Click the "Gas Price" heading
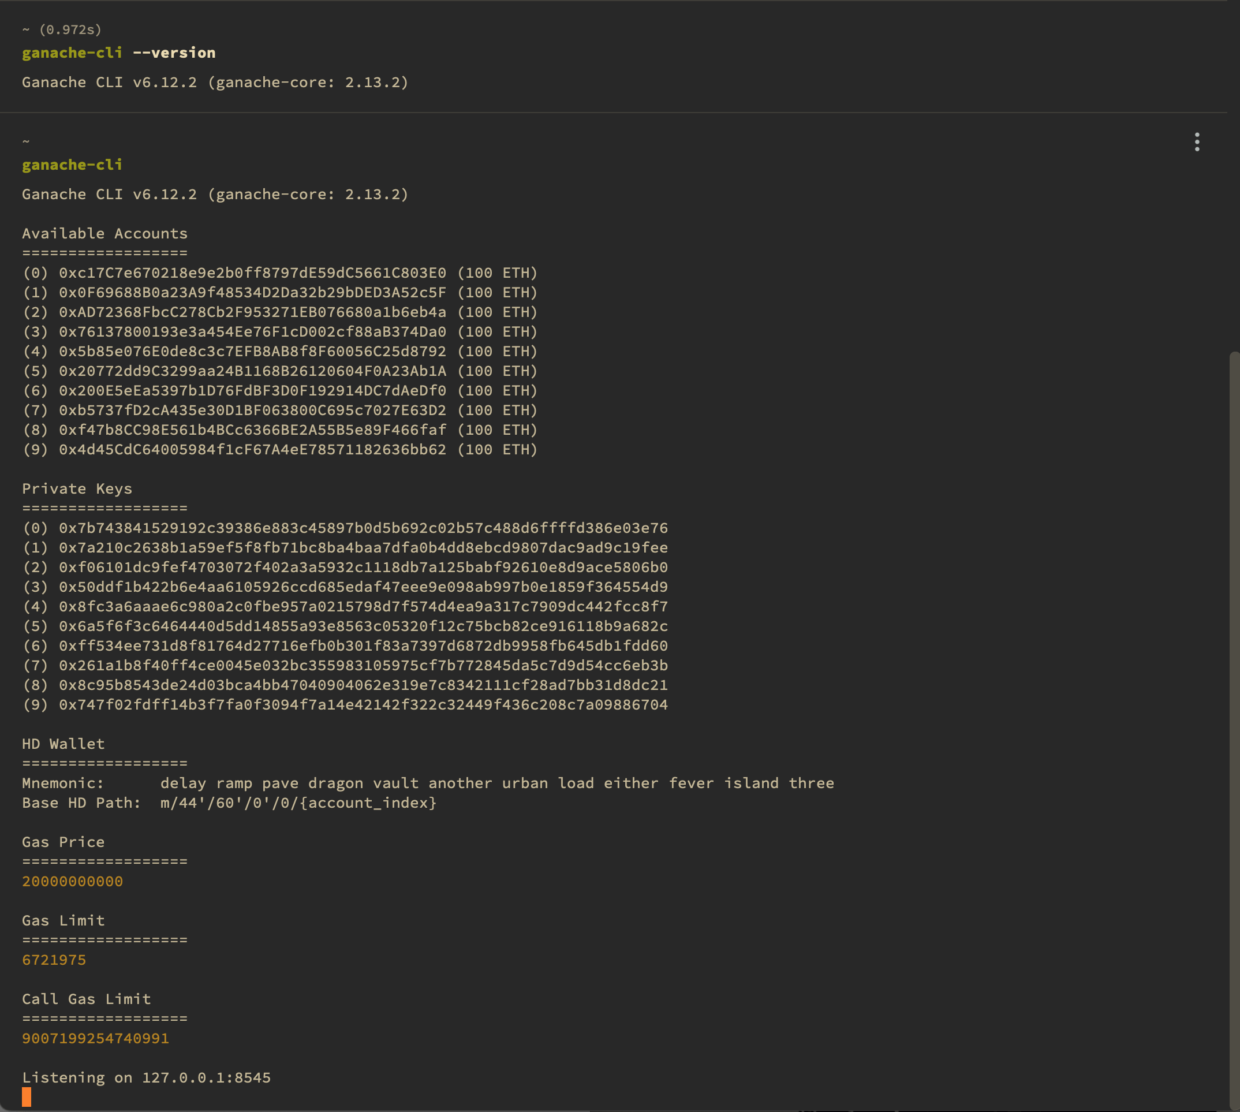The height and width of the screenshot is (1112, 1240). click(x=64, y=842)
